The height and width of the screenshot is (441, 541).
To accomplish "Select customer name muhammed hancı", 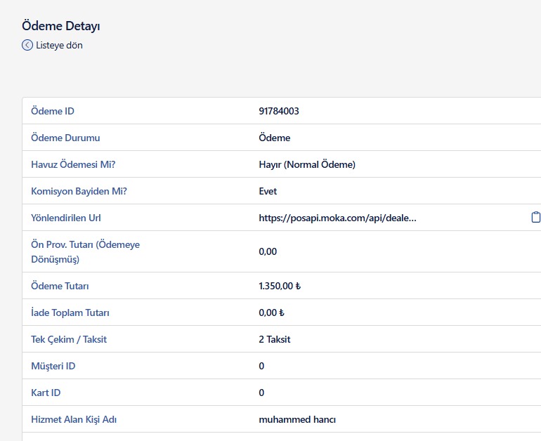I will pyautogui.click(x=297, y=419).
